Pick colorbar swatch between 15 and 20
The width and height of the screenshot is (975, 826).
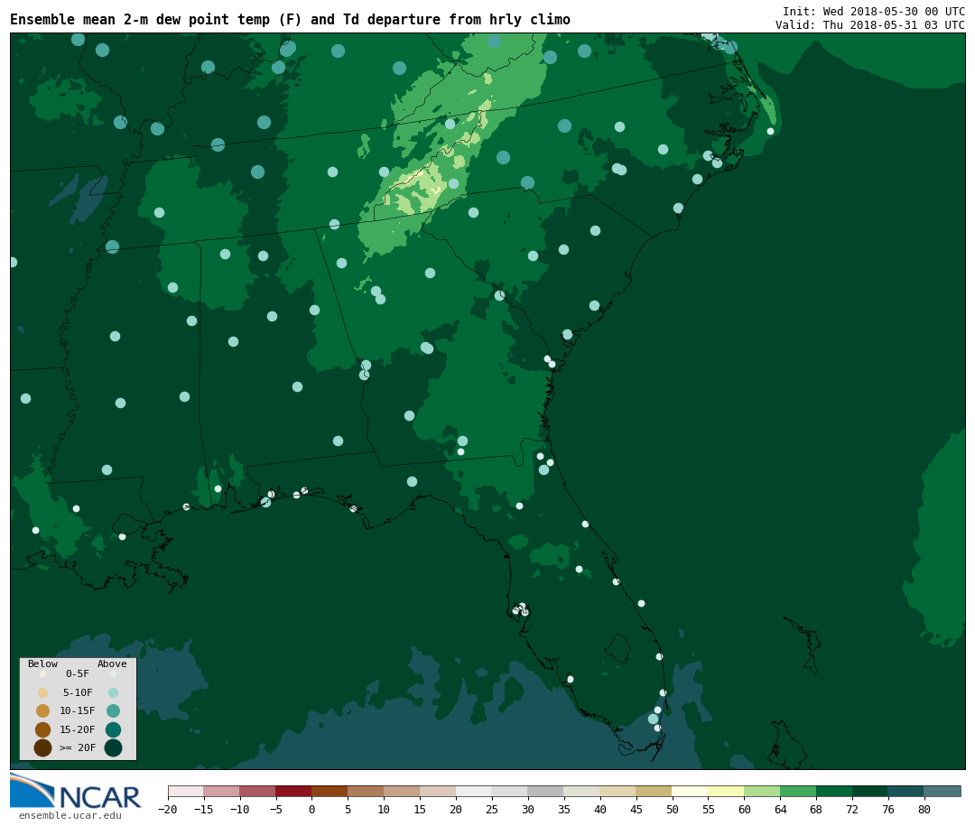coord(439,791)
